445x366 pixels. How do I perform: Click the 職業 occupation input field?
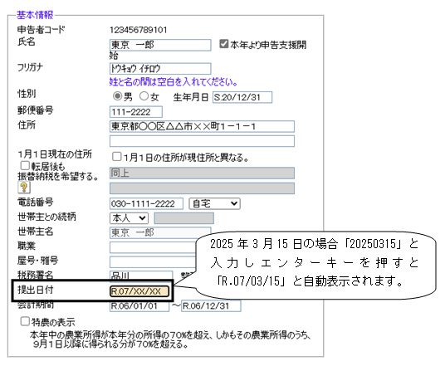click(154, 247)
